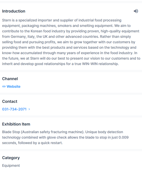
Task: Click the WIN-WIN text in the introduction
Action: [90, 64]
